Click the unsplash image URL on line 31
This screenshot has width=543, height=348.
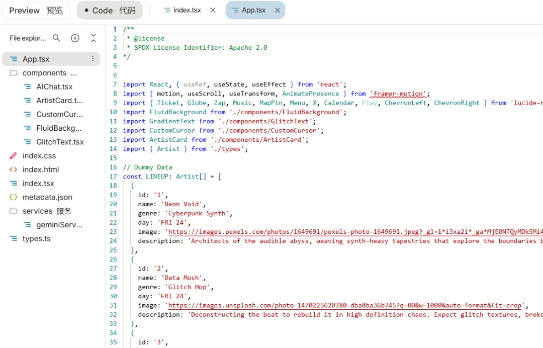[x=345, y=305]
